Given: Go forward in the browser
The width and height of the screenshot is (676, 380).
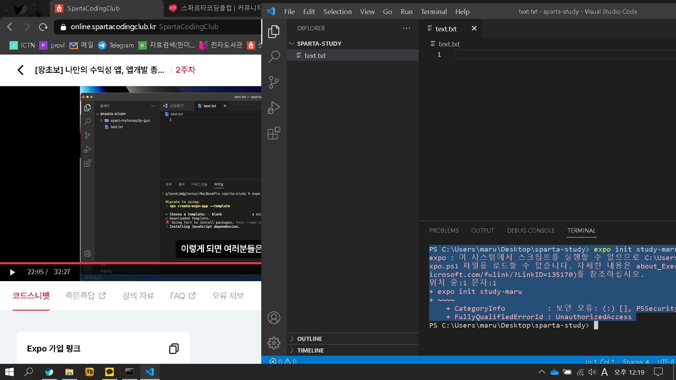Looking at the screenshot, I should tap(27, 27).
